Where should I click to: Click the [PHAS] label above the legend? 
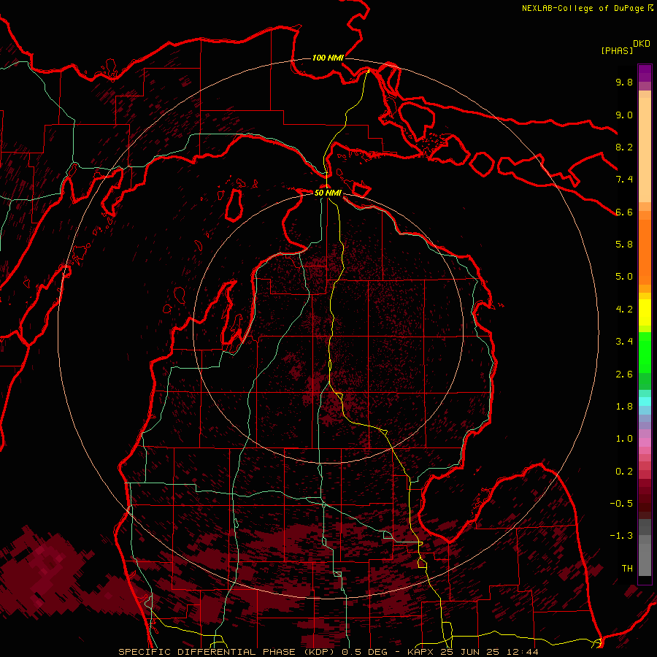(x=617, y=51)
